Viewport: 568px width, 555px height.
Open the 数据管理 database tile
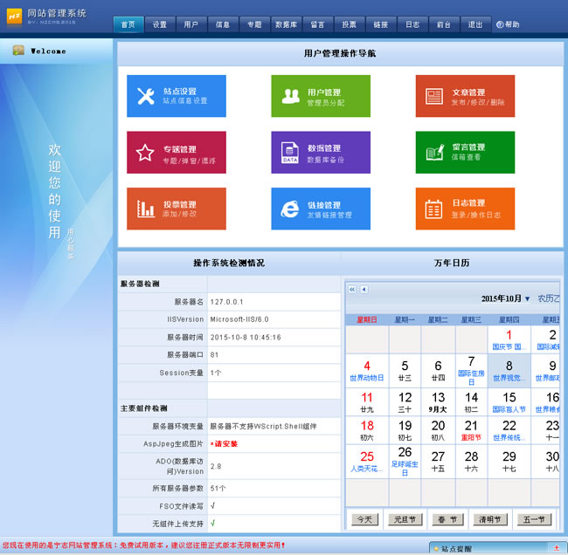point(320,153)
